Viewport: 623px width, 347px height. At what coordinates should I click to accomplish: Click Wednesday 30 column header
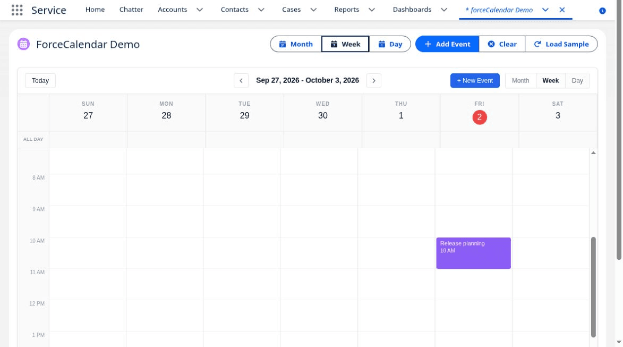point(322,113)
